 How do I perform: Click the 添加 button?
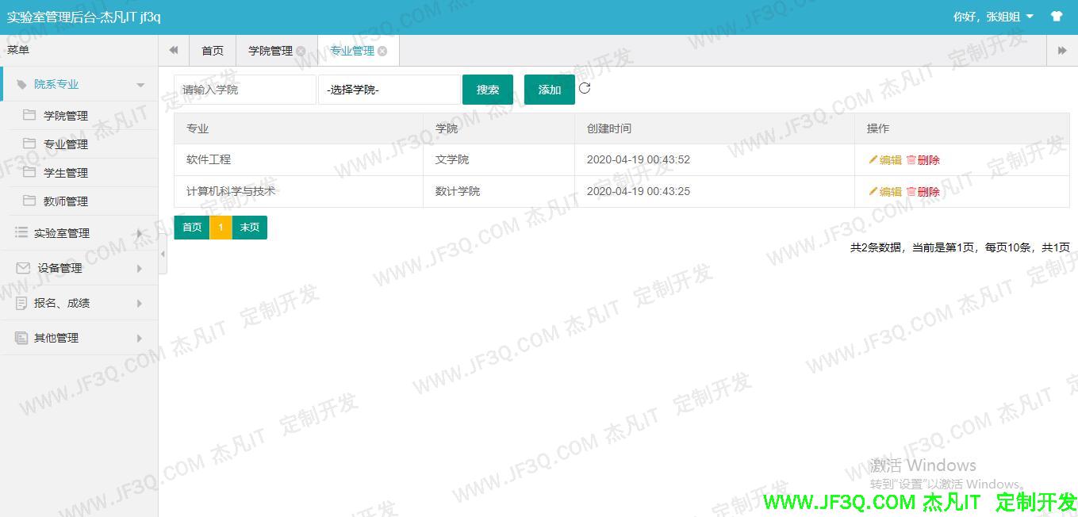coord(549,90)
